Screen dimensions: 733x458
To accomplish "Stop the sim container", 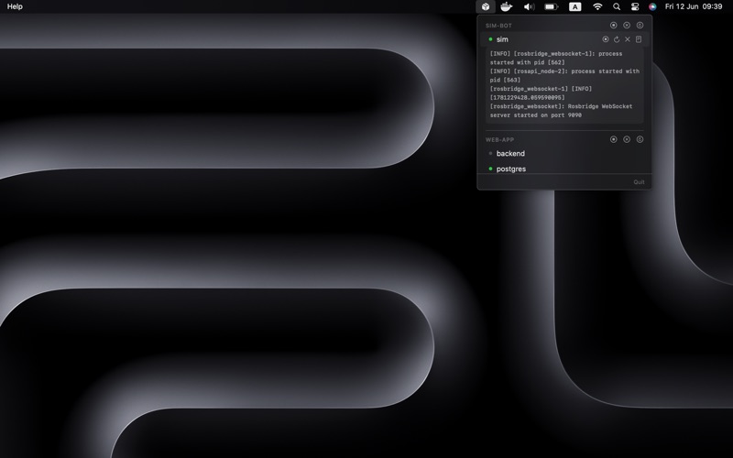I will (606, 39).
